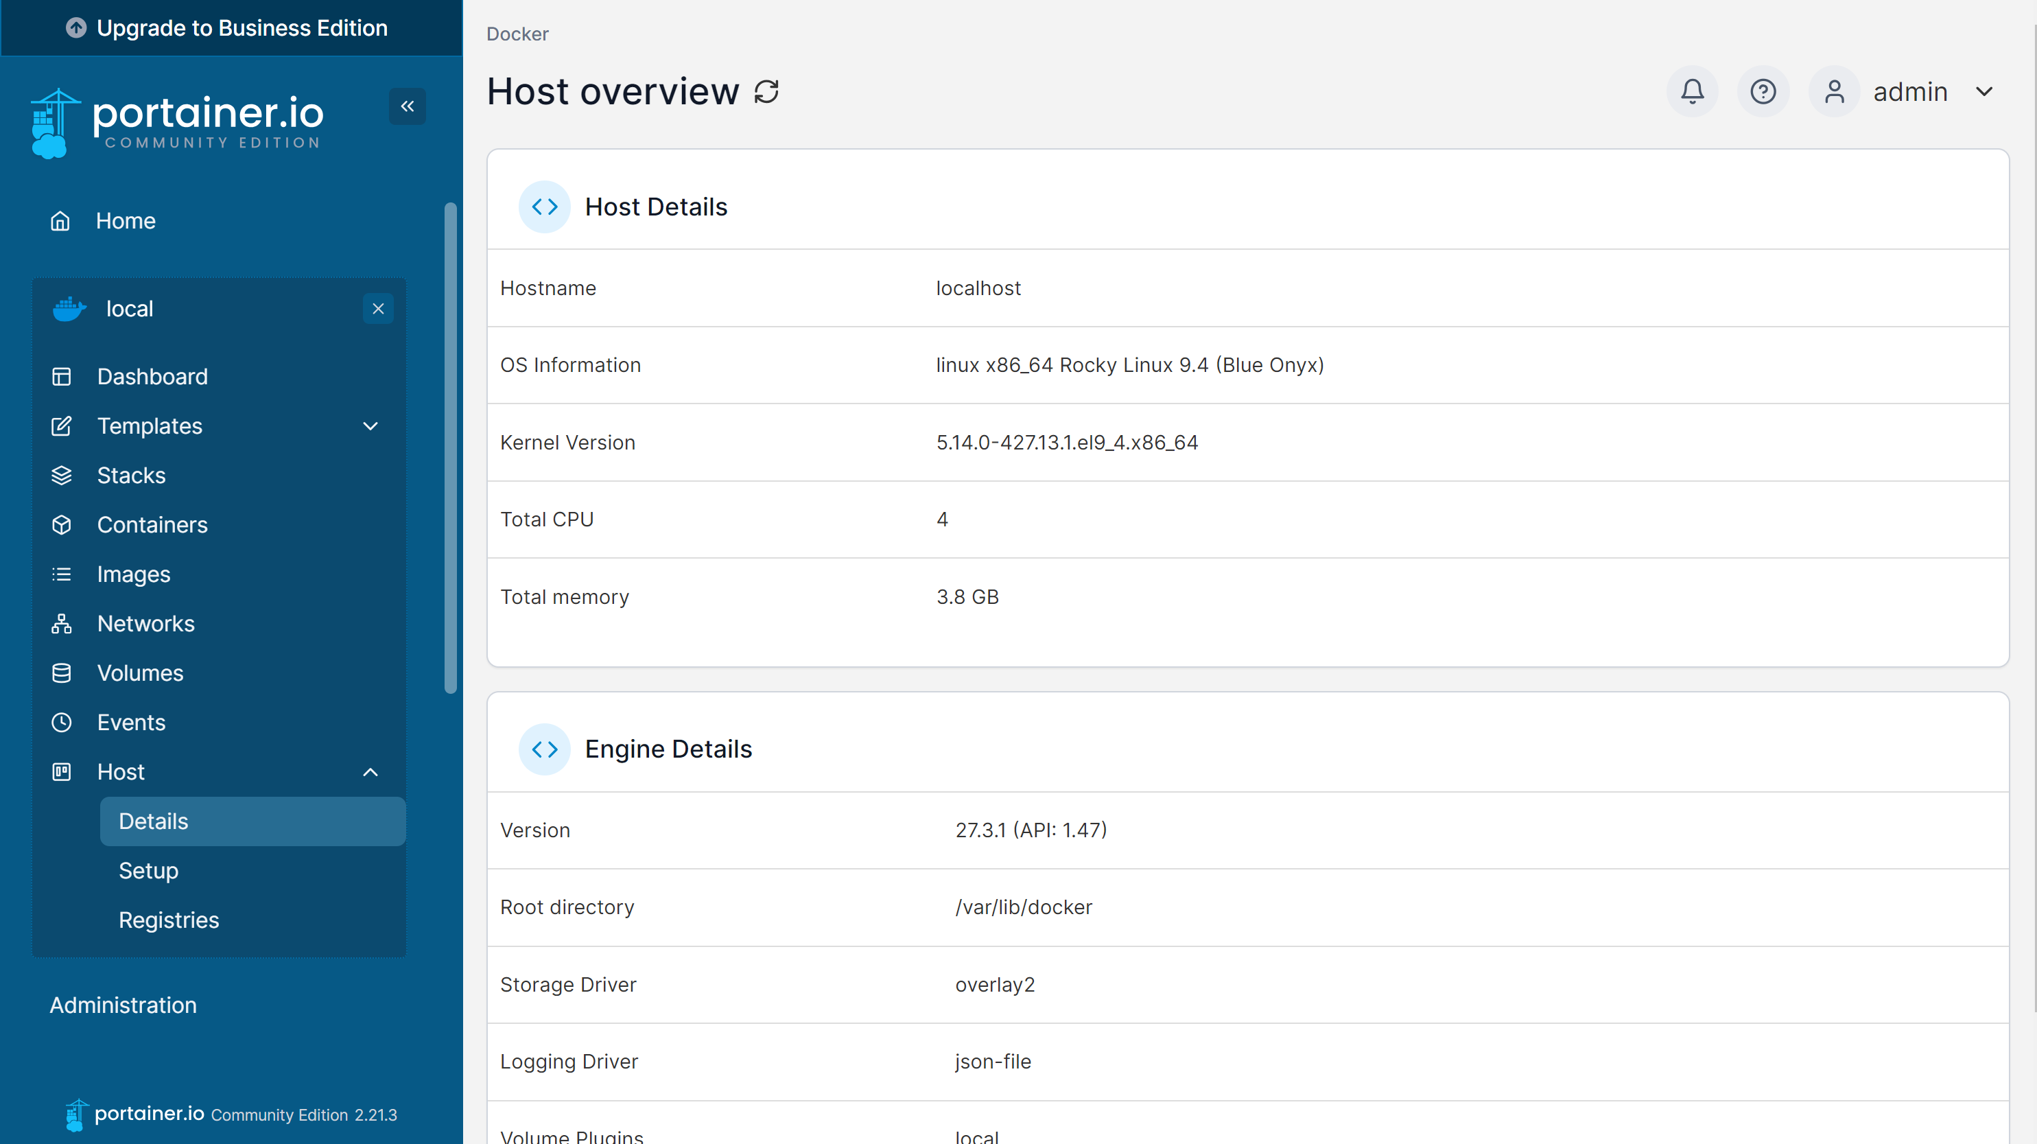The image size is (2037, 1144).
Task: Click the Events clock icon
Action: pyautogui.click(x=61, y=723)
